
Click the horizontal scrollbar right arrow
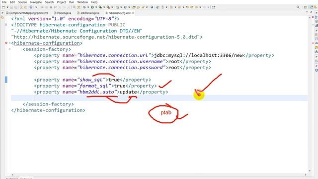click(306, 175)
